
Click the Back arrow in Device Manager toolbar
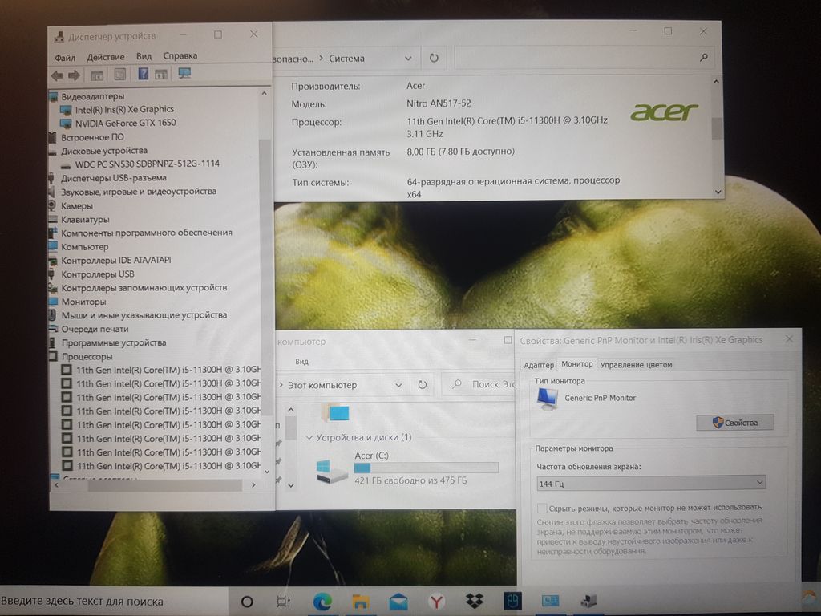(57, 75)
